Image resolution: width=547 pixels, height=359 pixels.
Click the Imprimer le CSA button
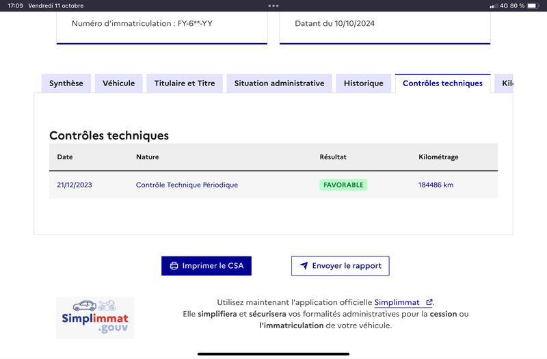tap(206, 266)
